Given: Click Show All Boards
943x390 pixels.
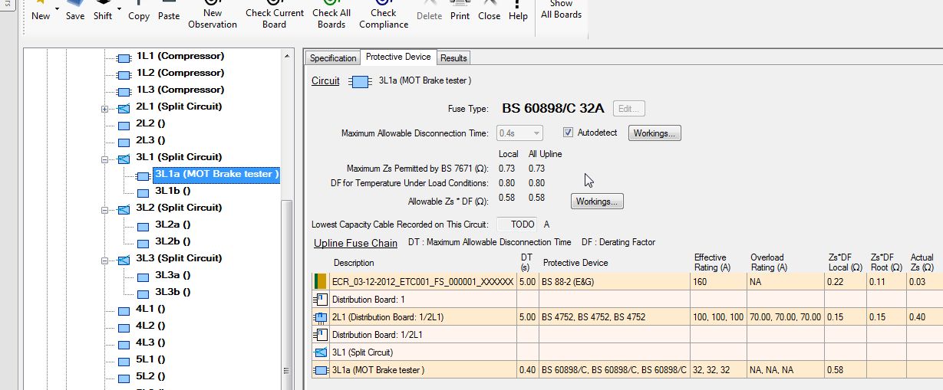Looking at the screenshot, I should point(562,10).
